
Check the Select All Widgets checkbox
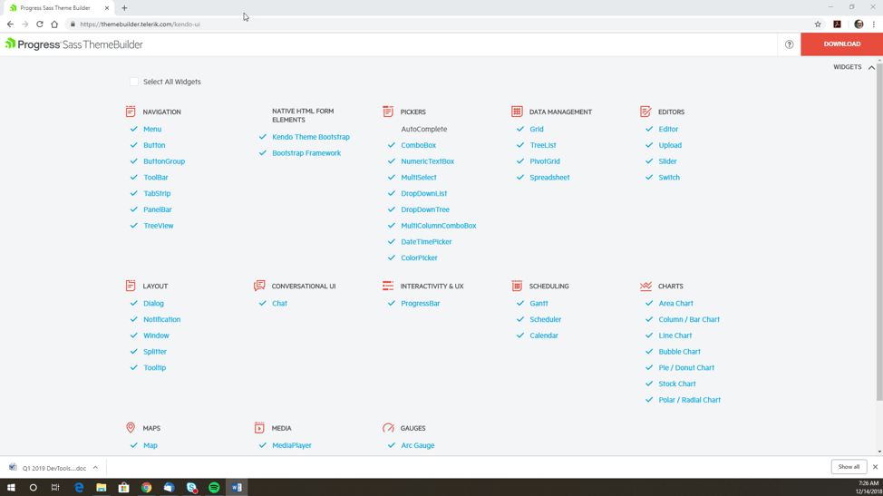(134, 82)
